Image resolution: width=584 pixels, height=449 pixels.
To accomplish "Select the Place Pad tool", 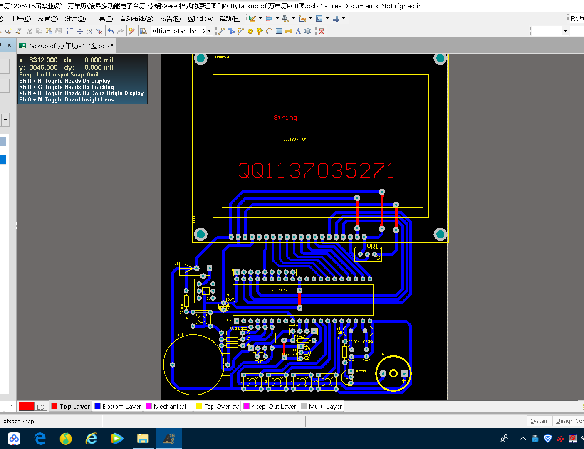I will coord(250,31).
